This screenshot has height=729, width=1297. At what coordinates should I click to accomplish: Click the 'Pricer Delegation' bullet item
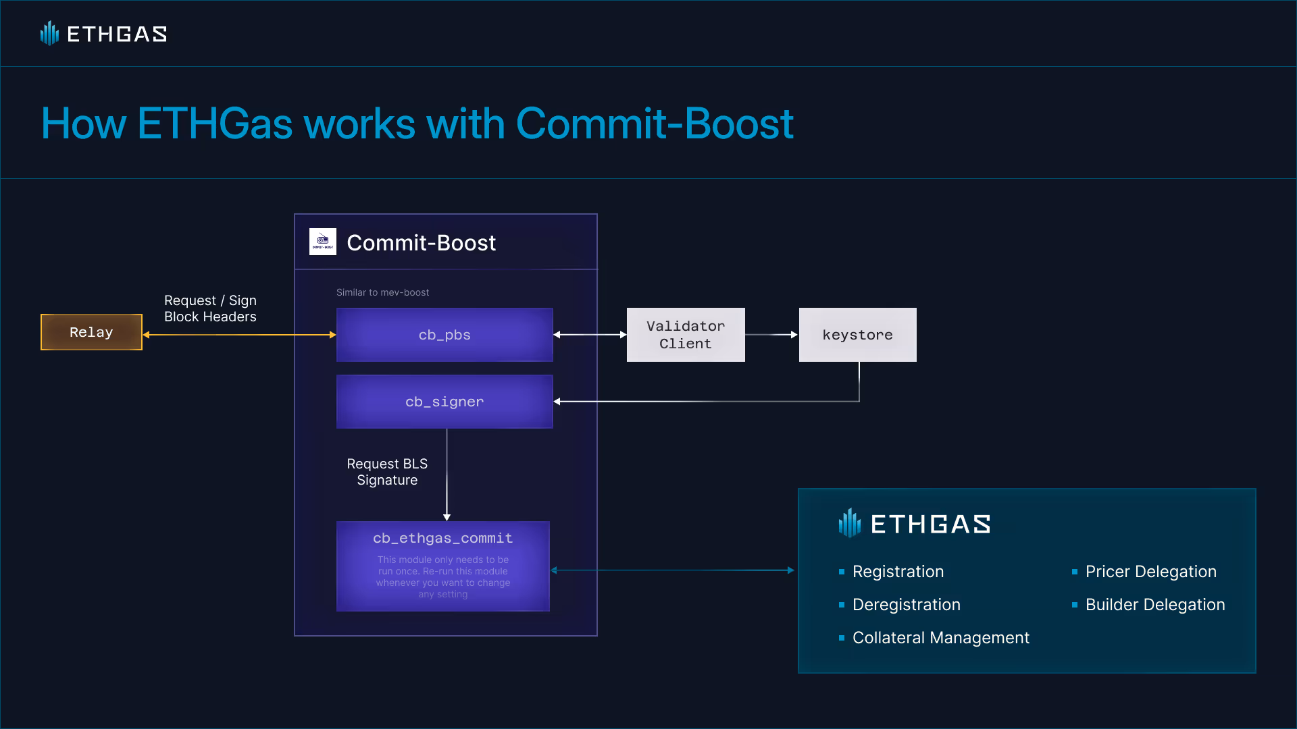[1144, 572]
